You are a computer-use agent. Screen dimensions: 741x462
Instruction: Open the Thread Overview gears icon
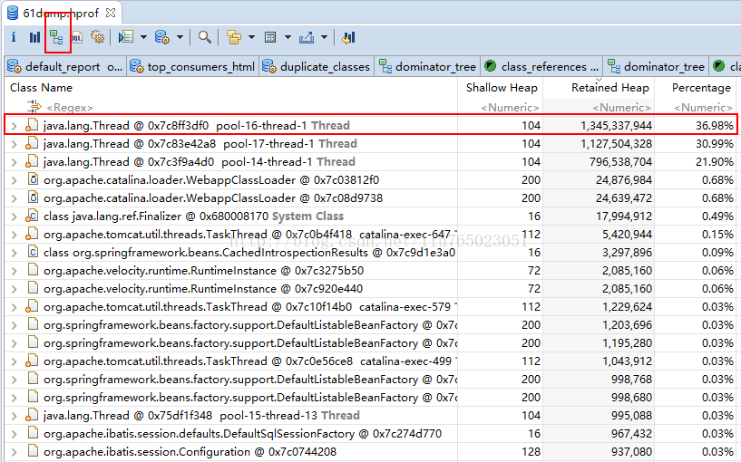point(97,37)
